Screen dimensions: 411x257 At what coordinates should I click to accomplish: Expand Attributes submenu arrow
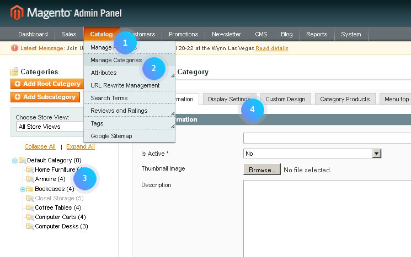pyautogui.click(x=173, y=75)
